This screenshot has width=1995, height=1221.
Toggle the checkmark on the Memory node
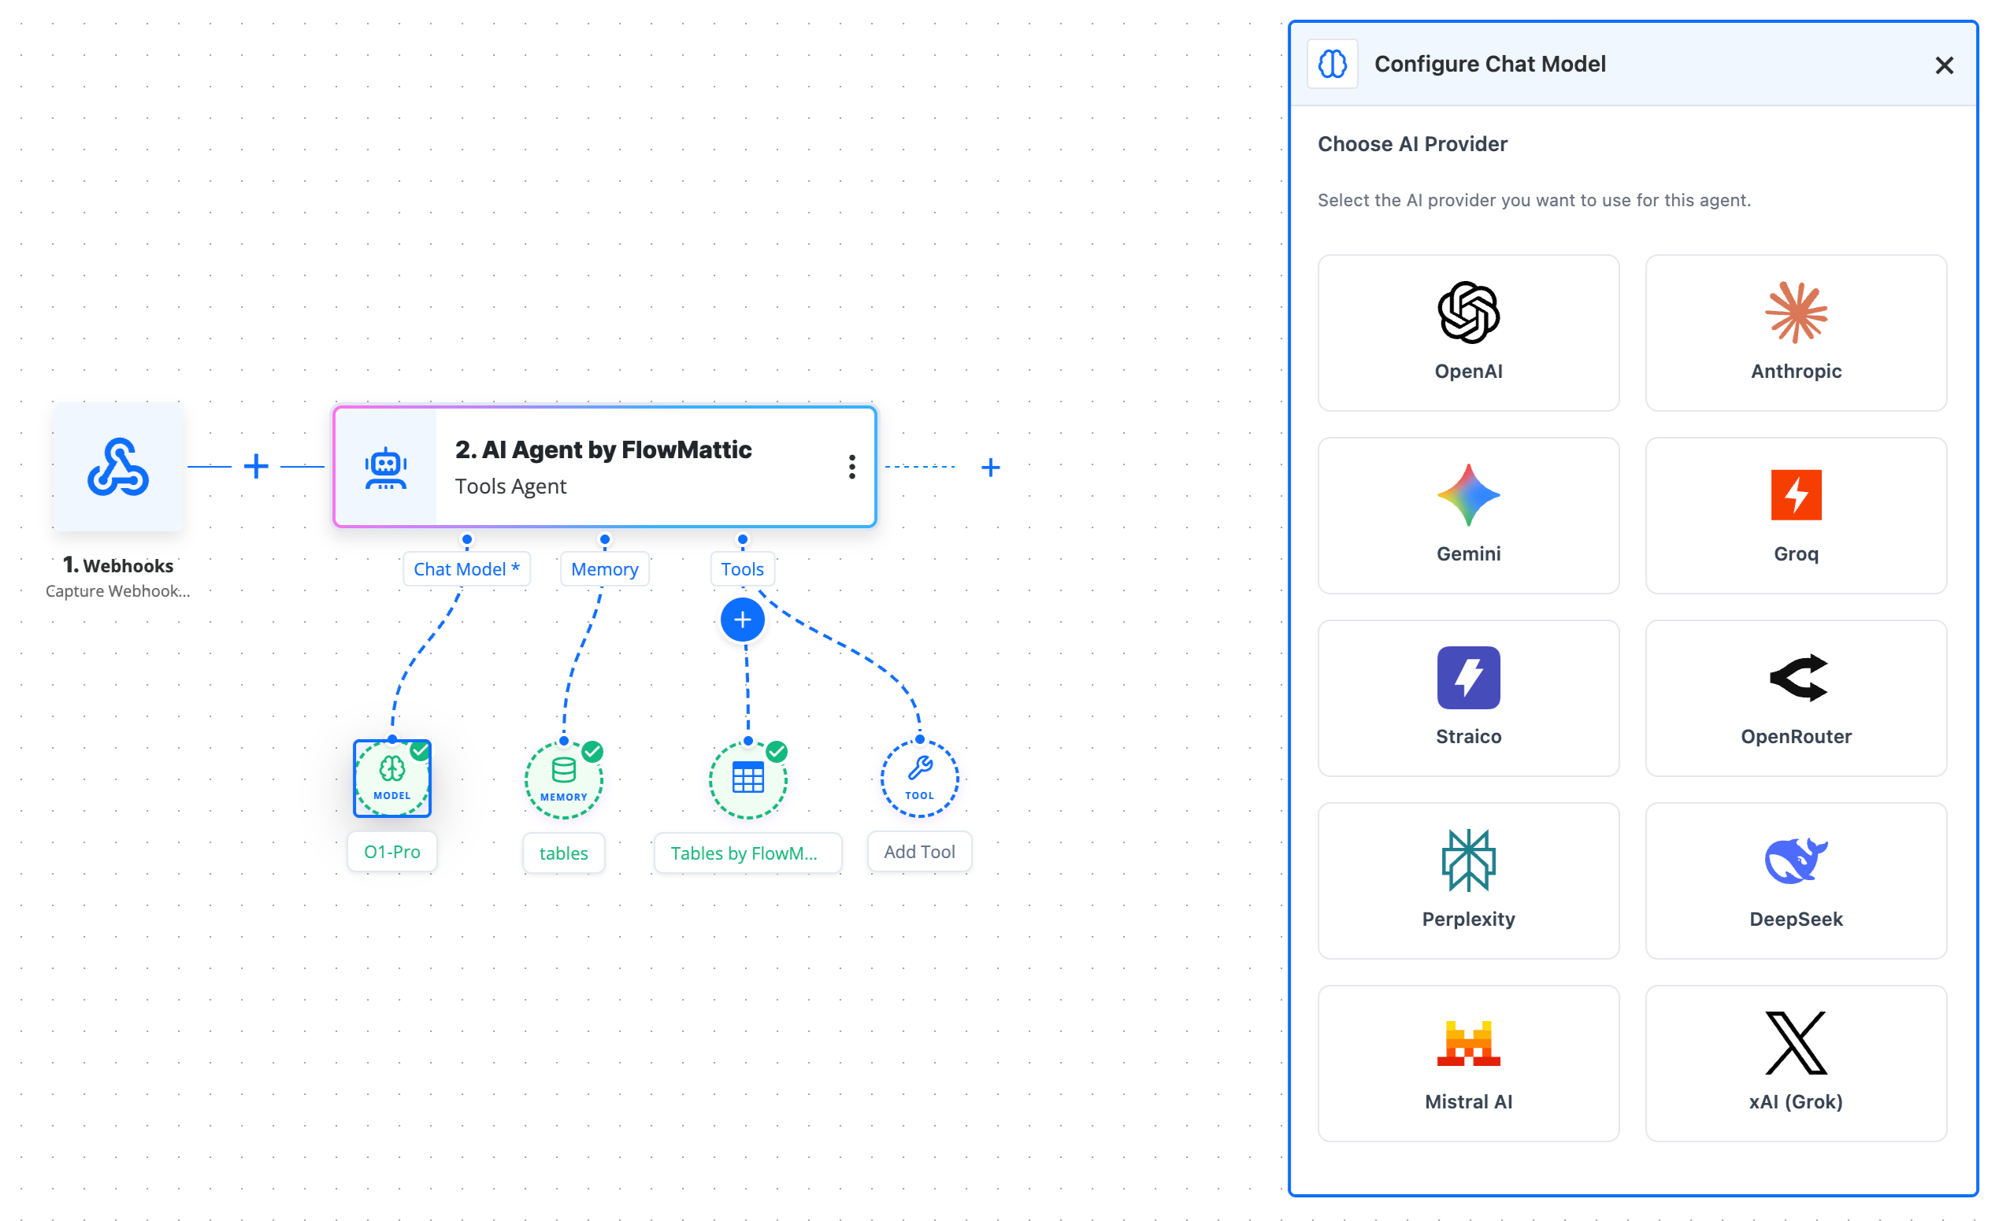[591, 752]
